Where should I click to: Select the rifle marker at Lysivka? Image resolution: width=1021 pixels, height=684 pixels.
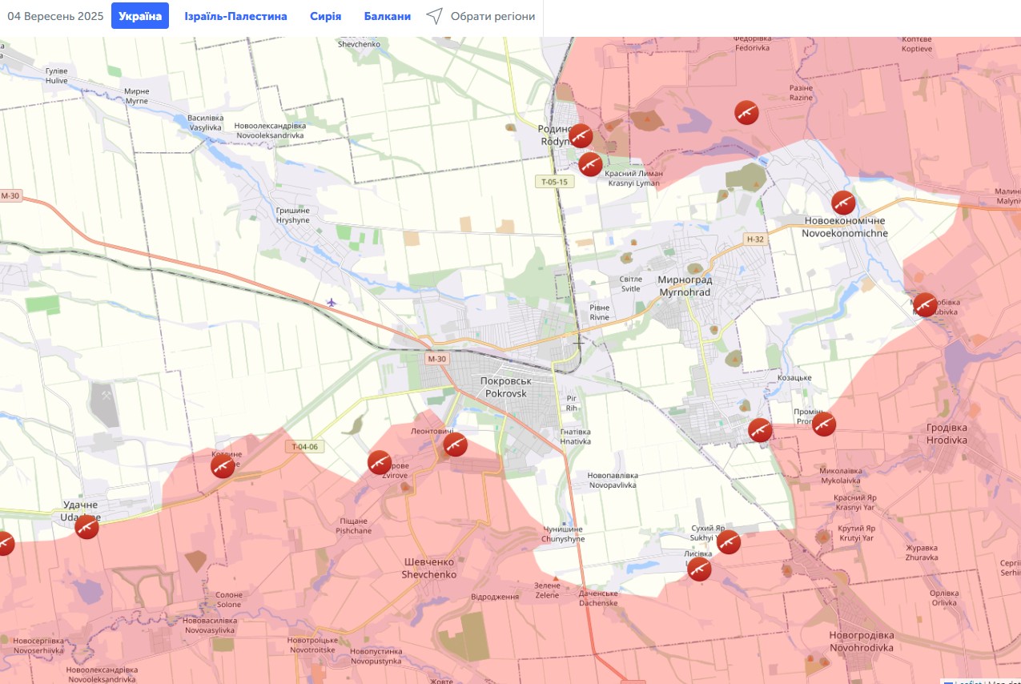pos(699,569)
